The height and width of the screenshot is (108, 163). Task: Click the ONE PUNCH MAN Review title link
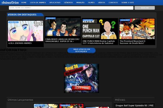[99, 42]
